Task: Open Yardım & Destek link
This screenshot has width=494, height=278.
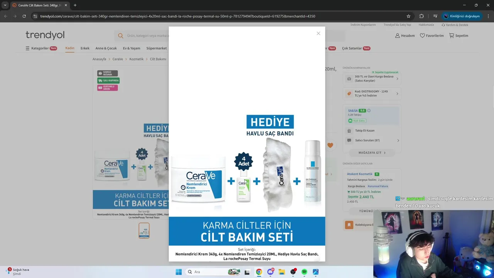Action: coord(455,25)
